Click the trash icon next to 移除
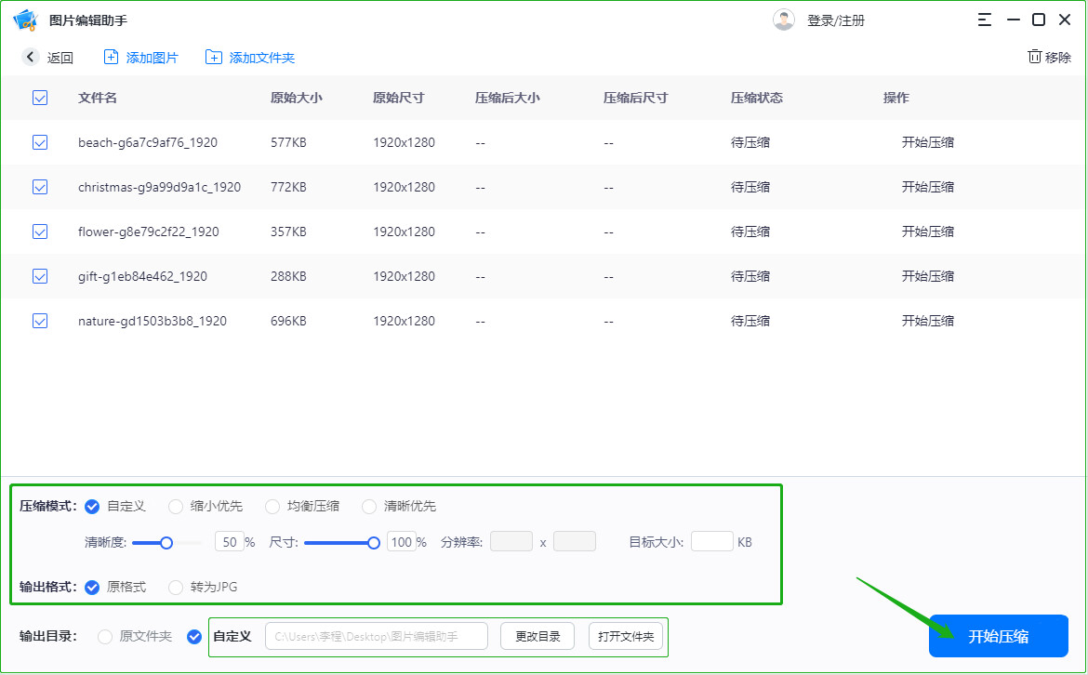The height and width of the screenshot is (675, 1088). pyautogui.click(x=1035, y=56)
